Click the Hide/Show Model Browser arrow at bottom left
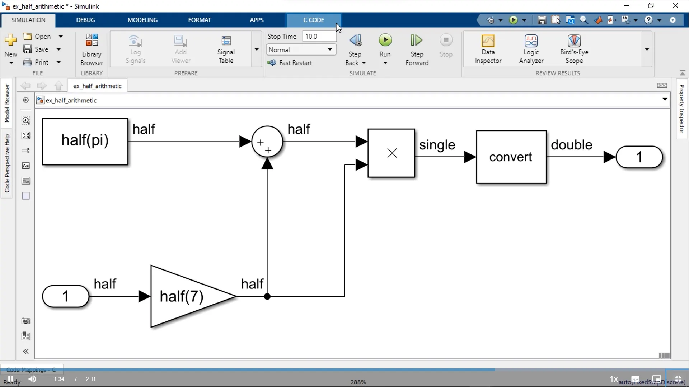 25,351
